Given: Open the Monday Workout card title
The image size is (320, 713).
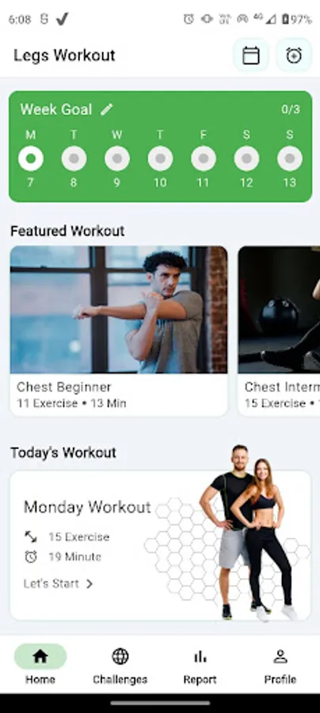Looking at the screenshot, I should click(87, 507).
